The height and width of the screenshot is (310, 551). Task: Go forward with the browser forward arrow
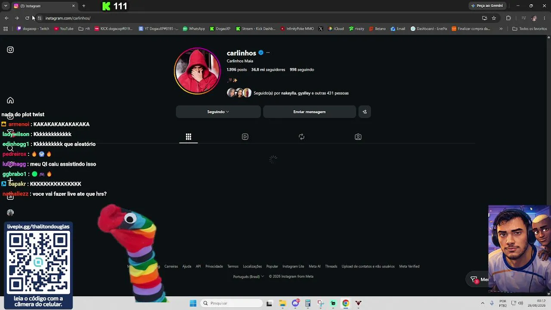point(17,18)
